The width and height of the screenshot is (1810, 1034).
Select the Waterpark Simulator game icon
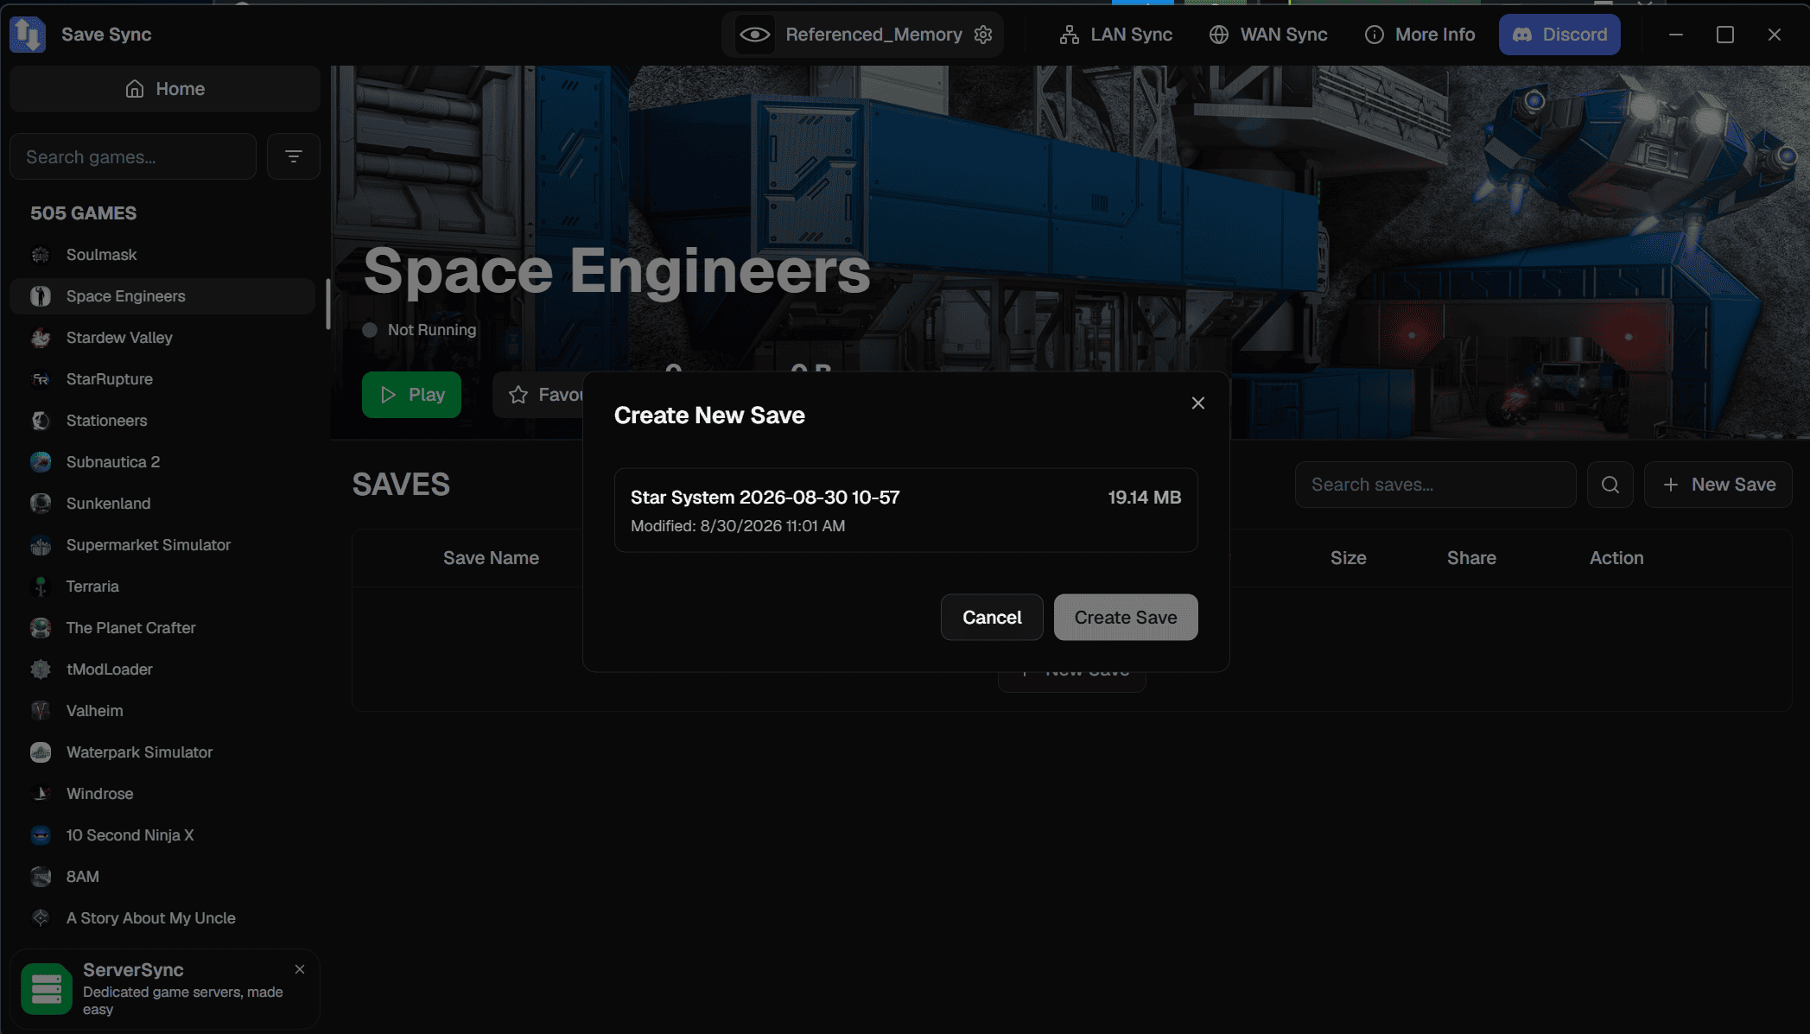point(41,752)
